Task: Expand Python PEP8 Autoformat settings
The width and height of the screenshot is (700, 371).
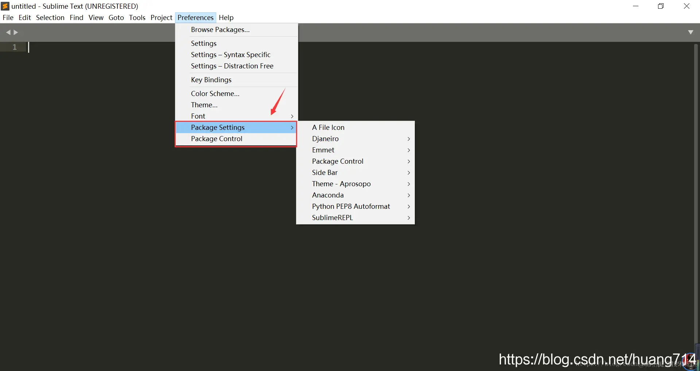Action: [x=355, y=206]
